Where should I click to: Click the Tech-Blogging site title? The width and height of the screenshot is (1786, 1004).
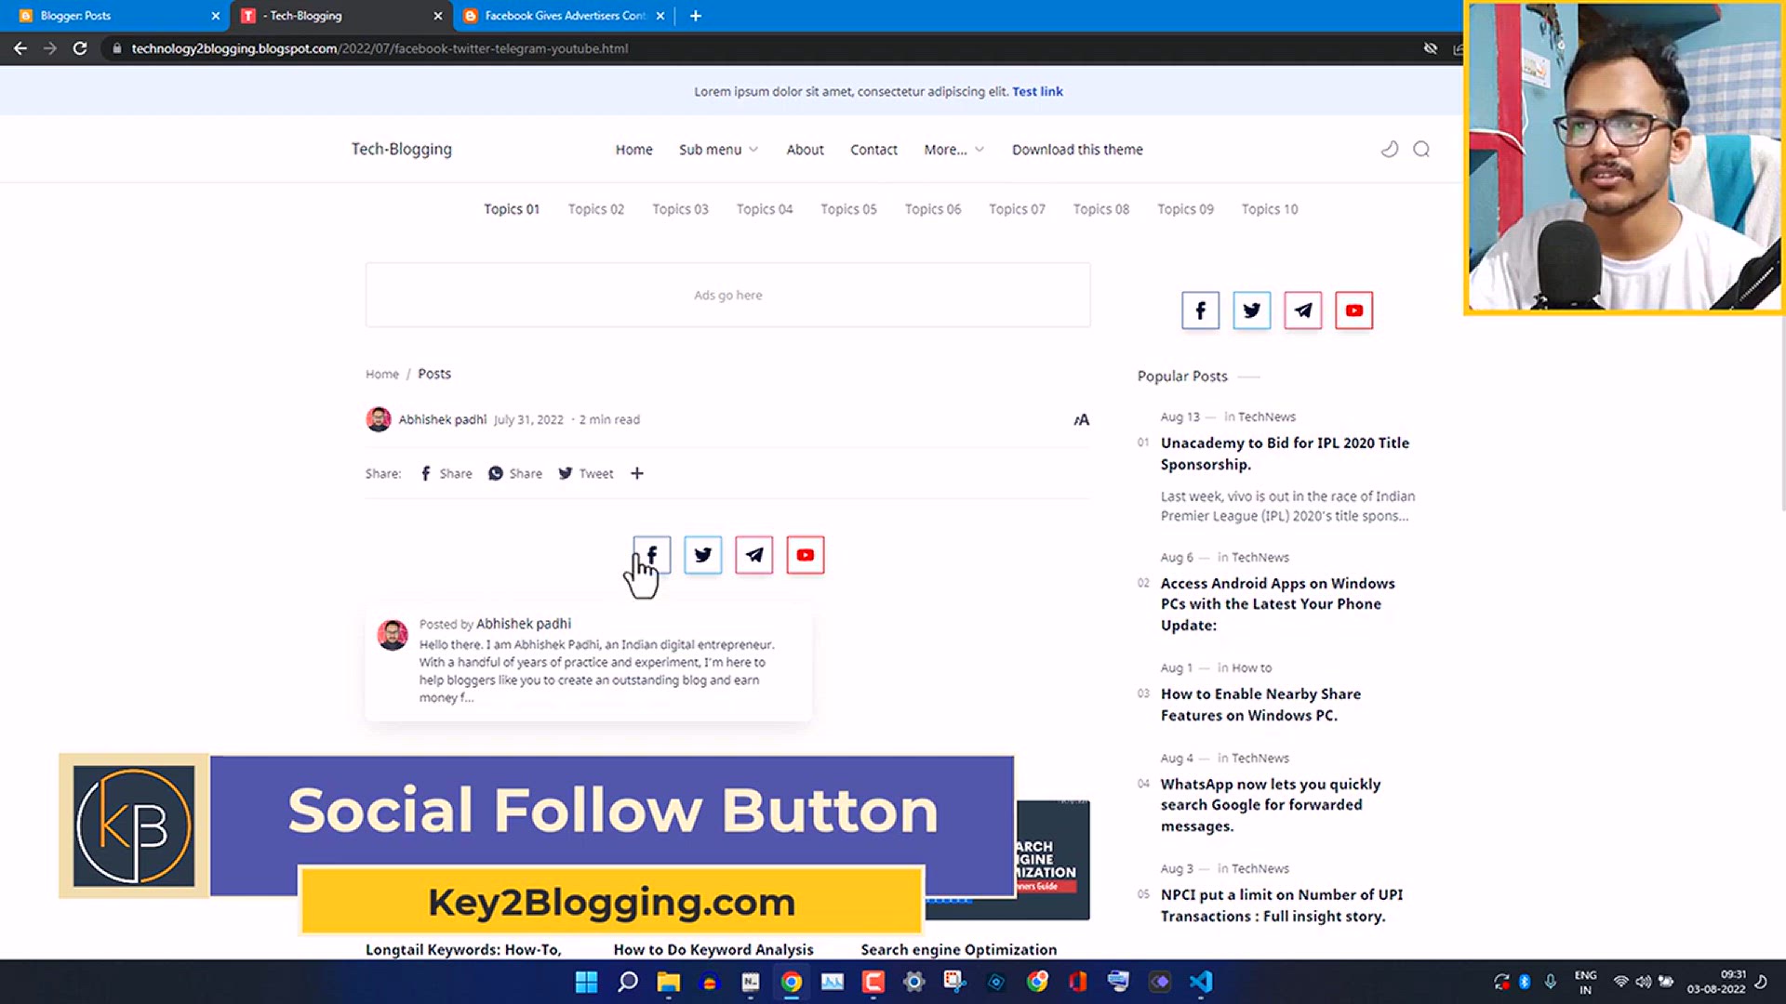click(x=402, y=149)
